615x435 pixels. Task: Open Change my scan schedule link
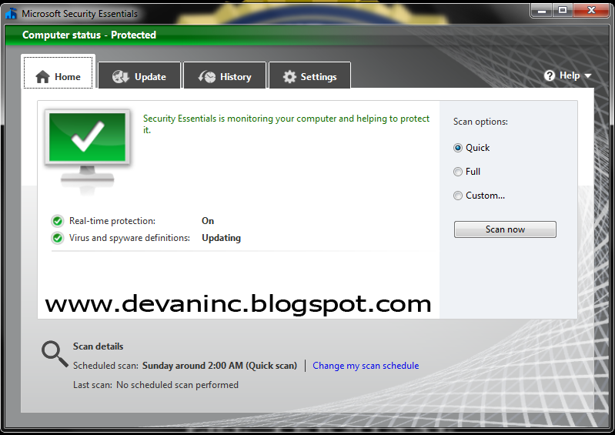pyautogui.click(x=366, y=366)
